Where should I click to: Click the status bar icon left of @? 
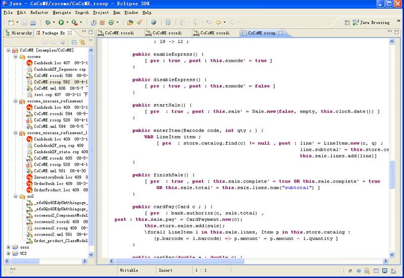(x=350, y=271)
